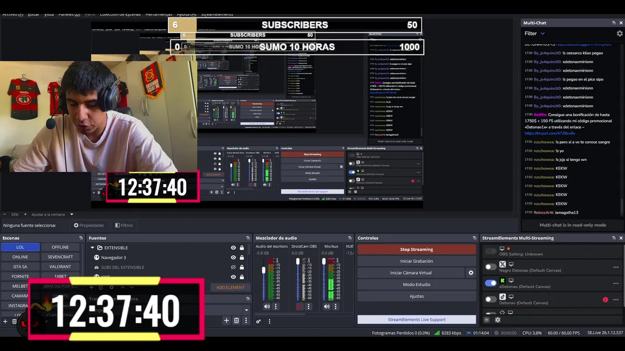Open Audio del escritorio options dots
The height and width of the screenshot is (351, 625).
pos(275,307)
